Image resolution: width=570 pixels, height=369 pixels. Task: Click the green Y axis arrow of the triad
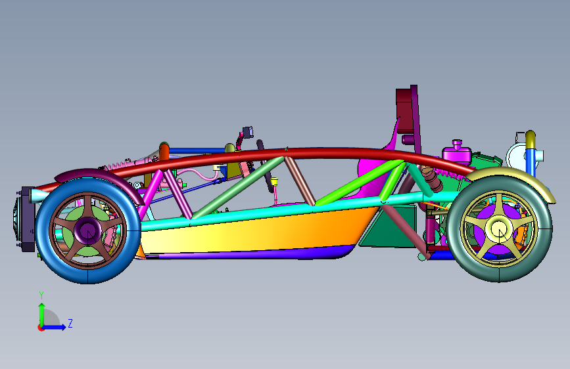click(42, 315)
